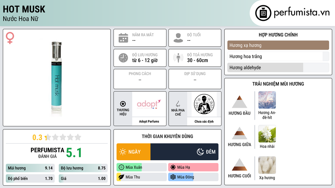Click the flower icon for Mùa Xuân
Image resolution: width=335 pixels, height=188 pixels.
coord(121,167)
